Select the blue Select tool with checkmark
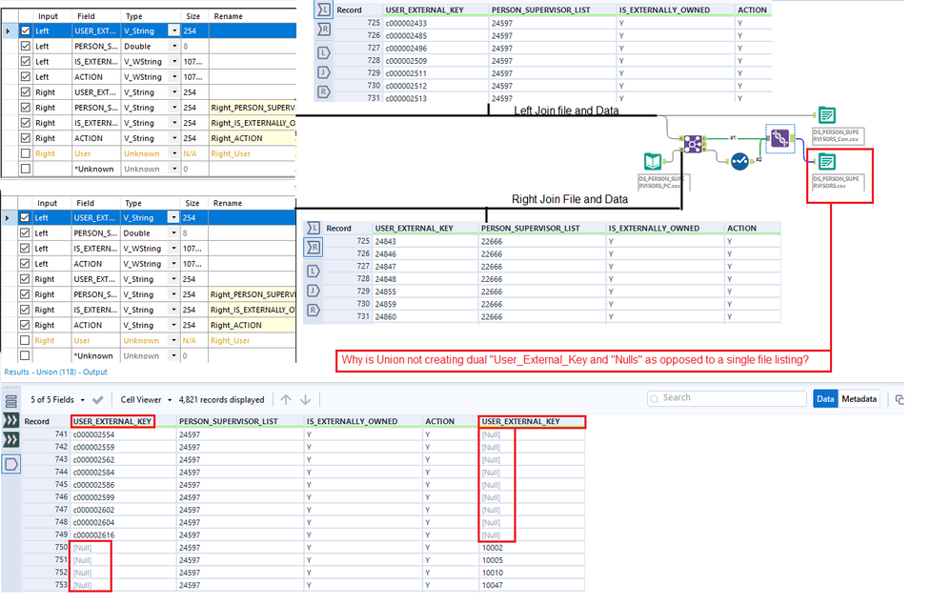This screenshot has width=952, height=605. click(x=739, y=161)
